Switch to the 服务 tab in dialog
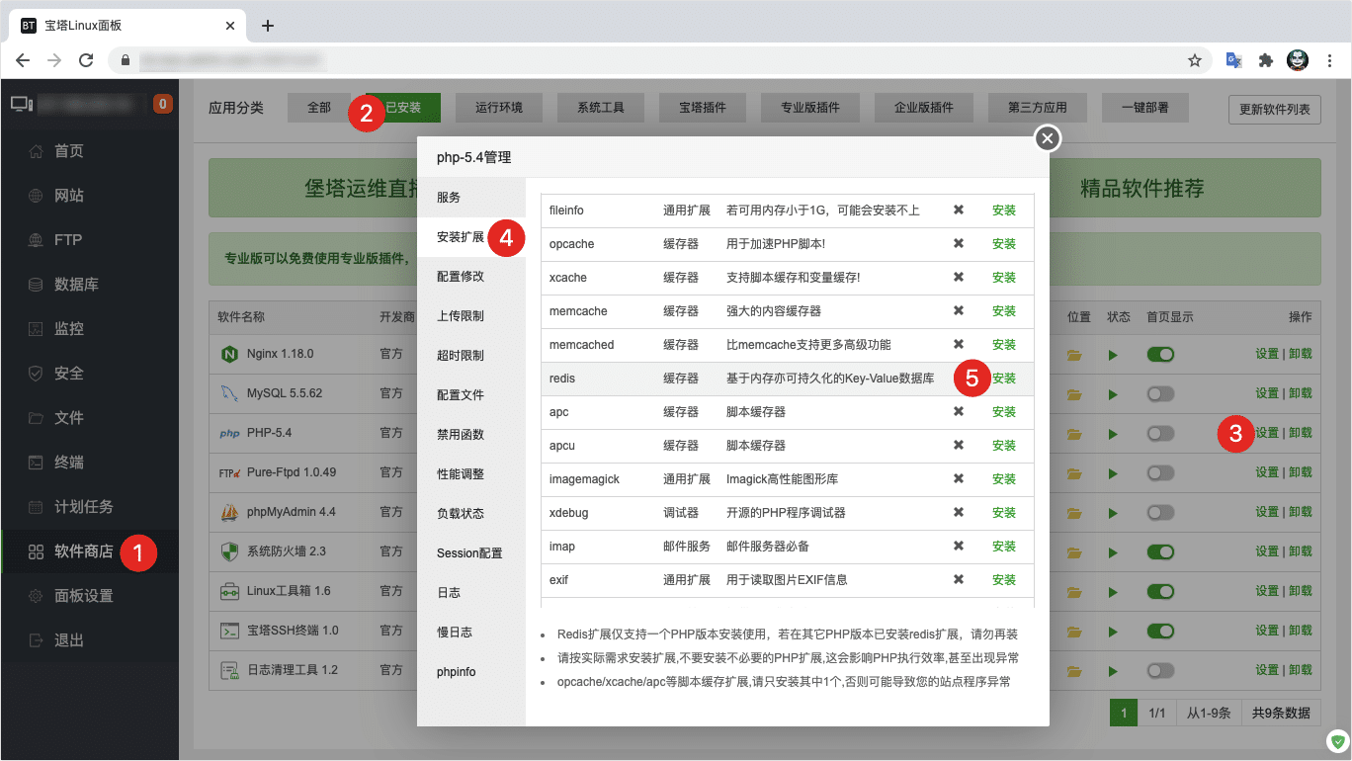 pos(471,198)
